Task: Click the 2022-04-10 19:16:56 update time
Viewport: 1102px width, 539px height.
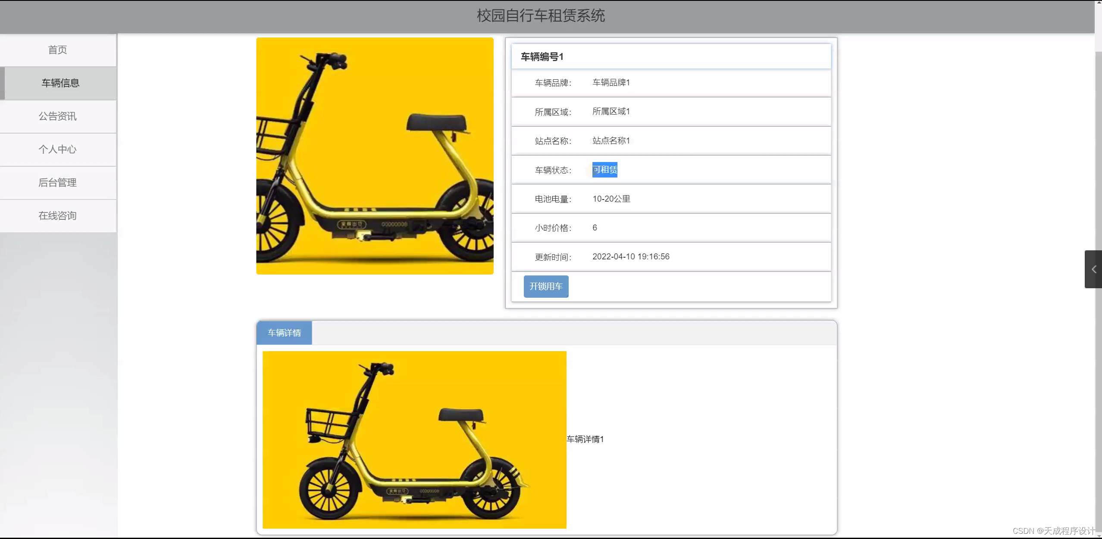Action: click(631, 256)
